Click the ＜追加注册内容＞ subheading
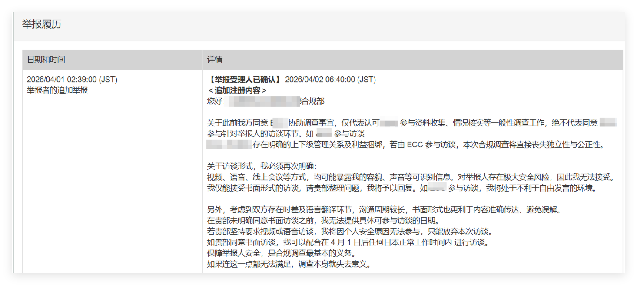 237,90
